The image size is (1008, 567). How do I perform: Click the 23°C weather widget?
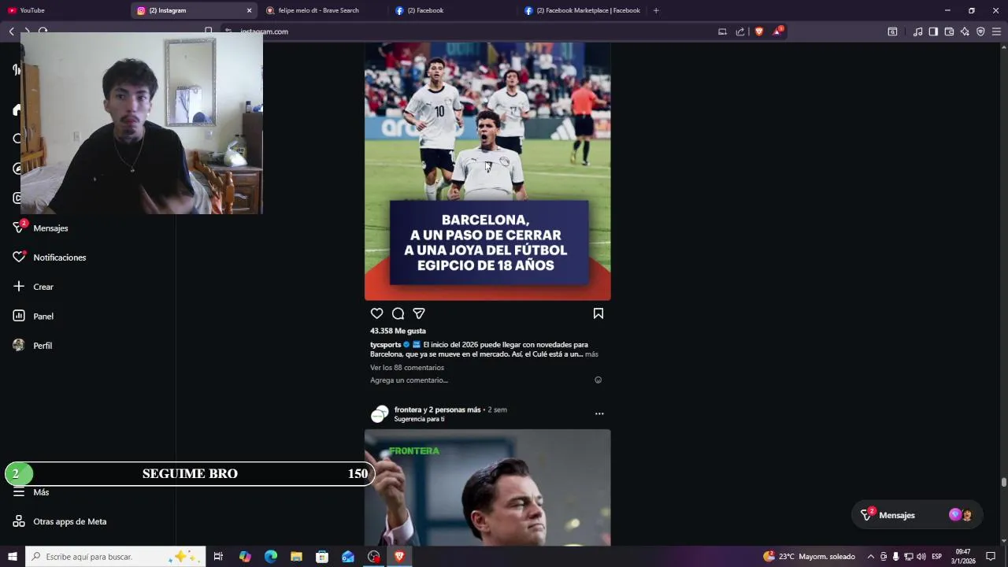809,557
